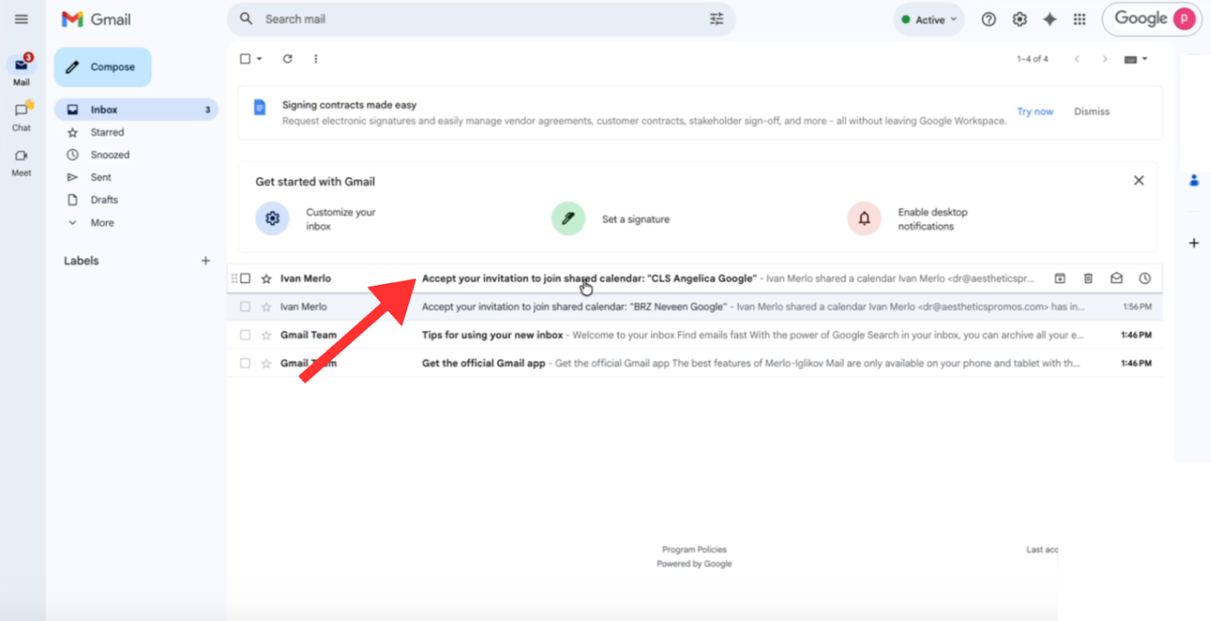Delete the CLS Angelica Google email
The image size is (1211, 621).
pyautogui.click(x=1088, y=278)
